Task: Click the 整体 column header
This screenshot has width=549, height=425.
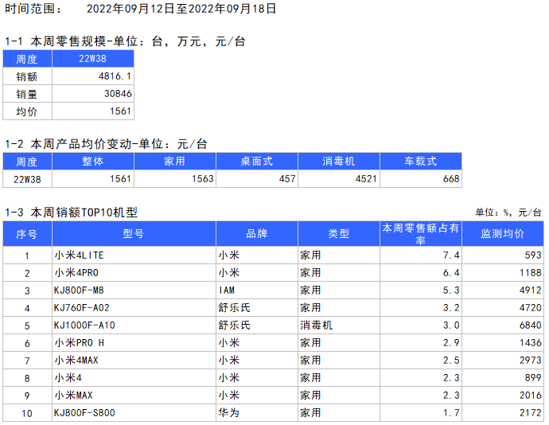Action: [x=93, y=162]
